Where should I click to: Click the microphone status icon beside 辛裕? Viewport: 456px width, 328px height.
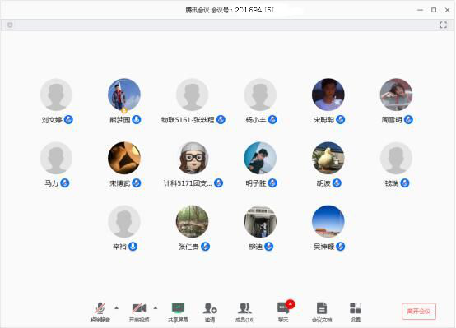[x=133, y=247]
